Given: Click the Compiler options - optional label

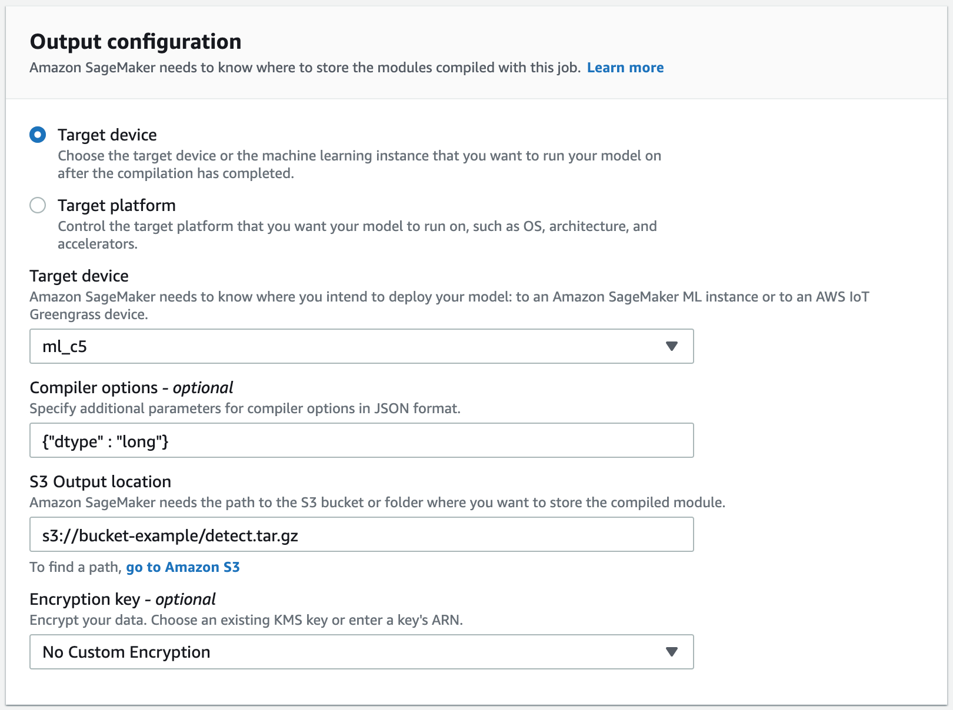Looking at the screenshot, I should point(131,387).
